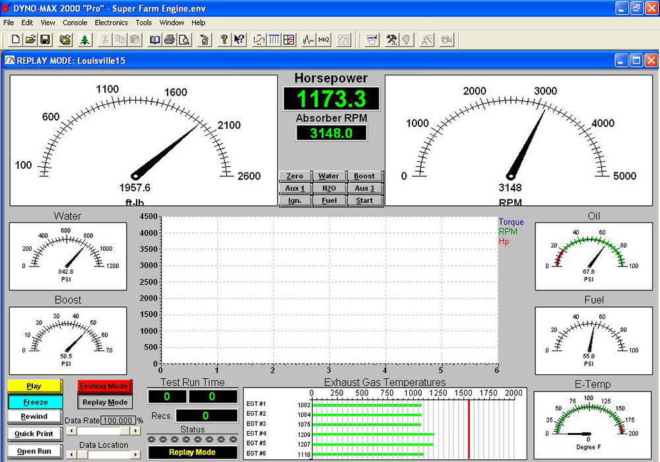Click the green tree toolbar icon
This screenshot has width=660, height=462.
[x=85, y=40]
